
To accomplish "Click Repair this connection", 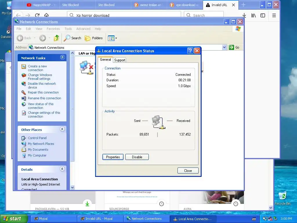I will click(43, 92).
